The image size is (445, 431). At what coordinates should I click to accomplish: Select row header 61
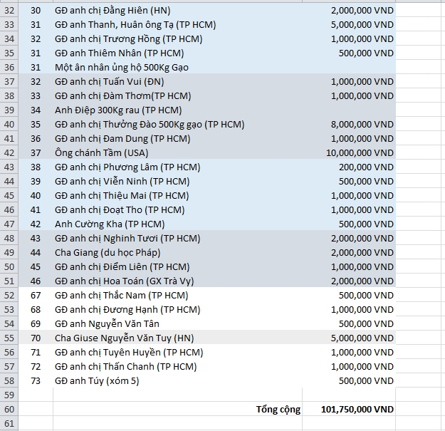(x=9, y=424)
